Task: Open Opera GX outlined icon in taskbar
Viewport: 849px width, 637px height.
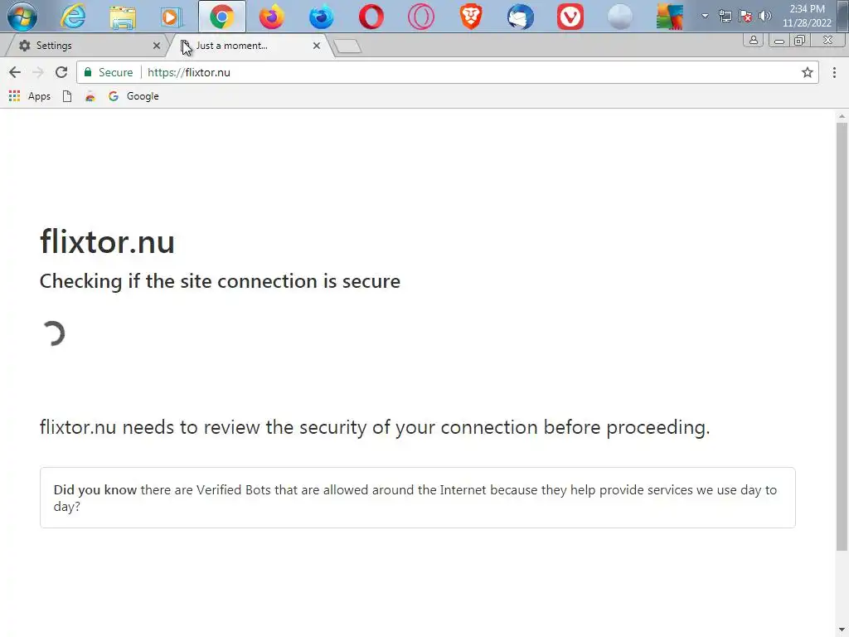Action: click(x=421, y=17)
